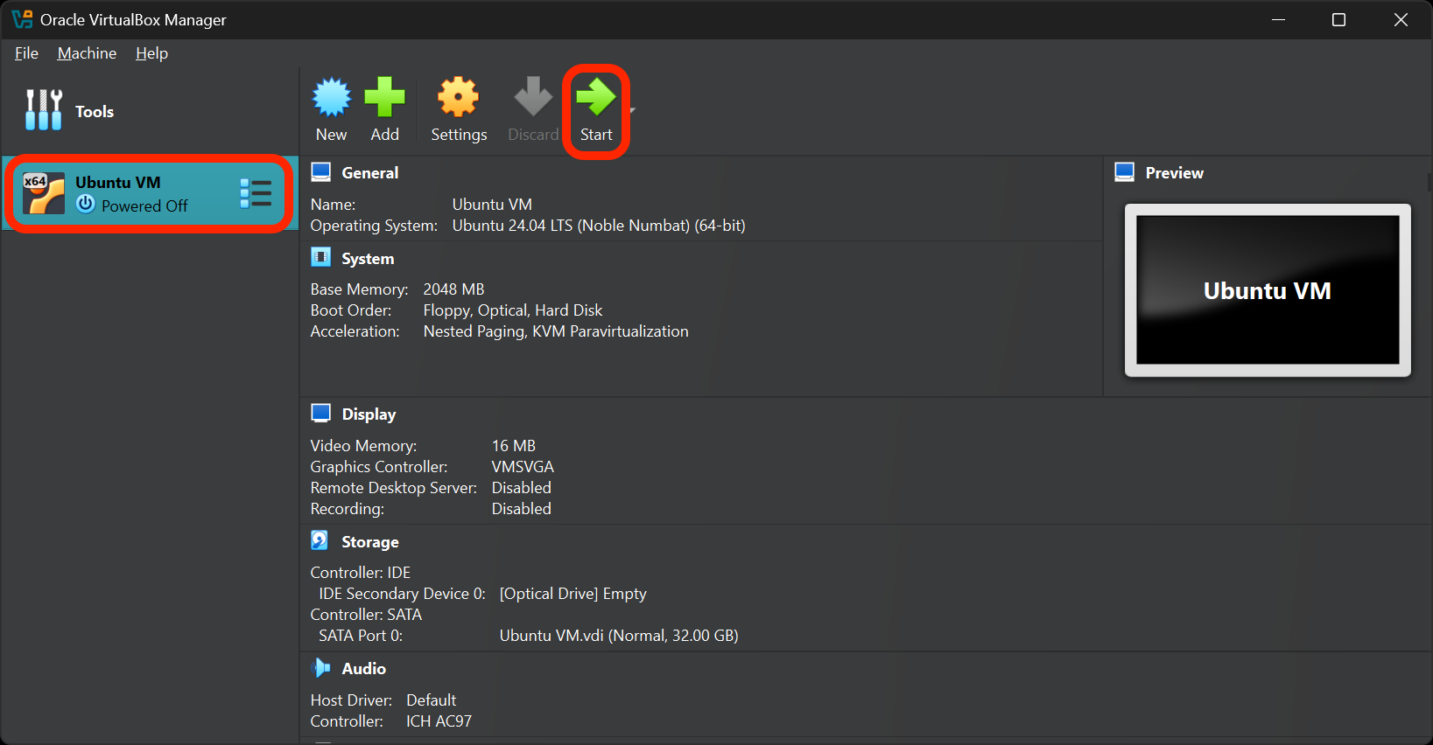Image resolution: width=1433 pixels, height=745 pixels.
Task: Click the New virtual machine icon
Action: click(332, 98)
